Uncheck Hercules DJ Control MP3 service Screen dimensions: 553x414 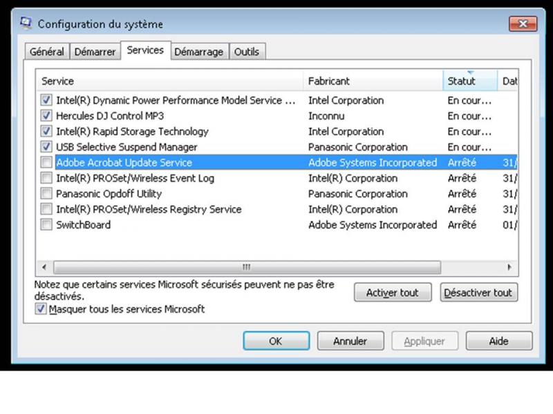[x=46, y=116]
